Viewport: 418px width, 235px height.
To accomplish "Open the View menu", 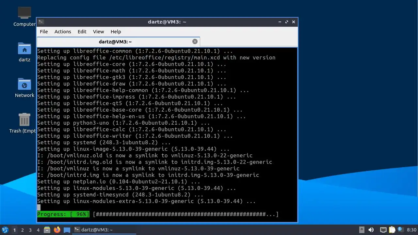I will tap(98, 32).
